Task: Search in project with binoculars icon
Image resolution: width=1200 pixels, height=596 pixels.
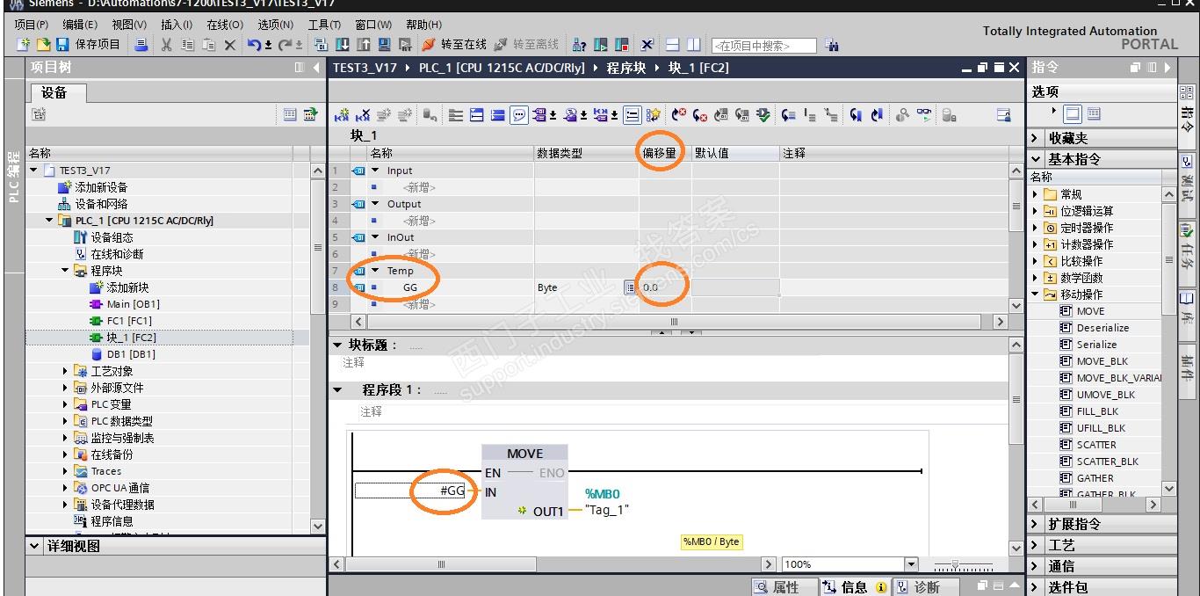Action: click(x=832, y=45)
